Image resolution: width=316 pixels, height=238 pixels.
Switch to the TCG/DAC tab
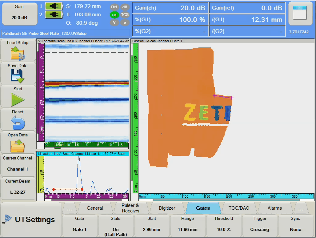point(239,208)
